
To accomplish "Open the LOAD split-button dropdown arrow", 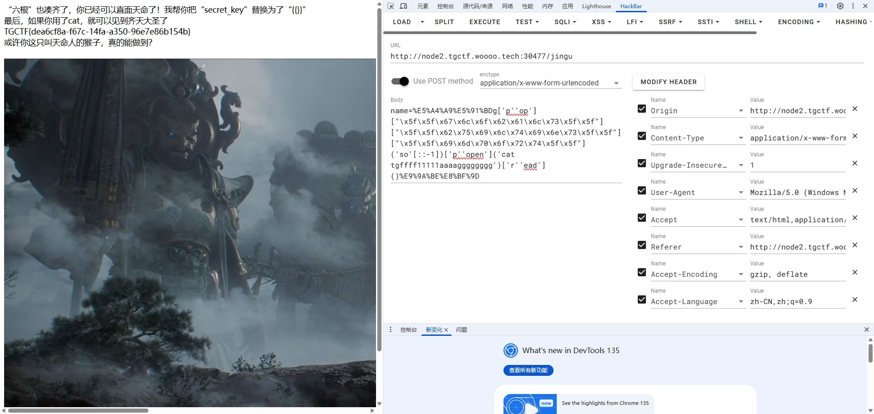I will click(x=422, y=22).
